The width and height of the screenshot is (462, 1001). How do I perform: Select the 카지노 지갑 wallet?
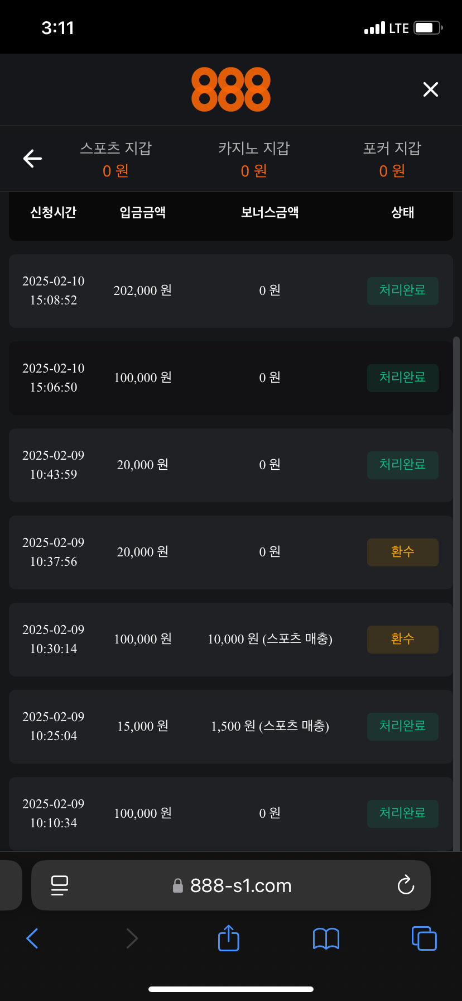coord(254,159)
